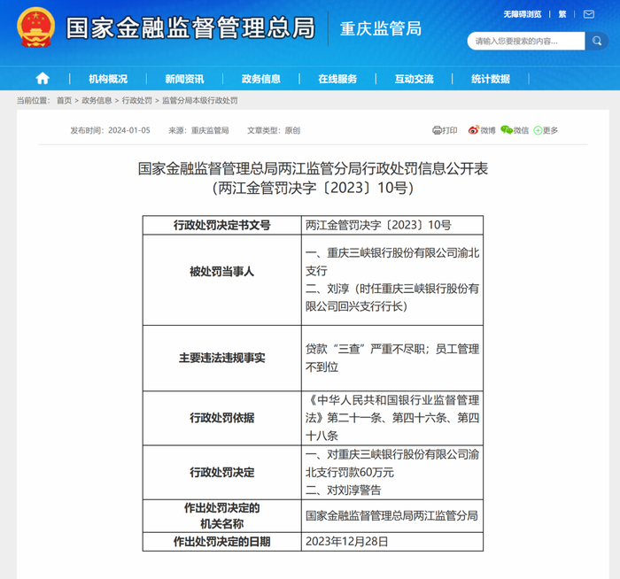The height and width of the screenshot is (579, 620).
Task: Click the 重庆三峡银行股份有限公司渝北支行 text
Action: [392, 262]
